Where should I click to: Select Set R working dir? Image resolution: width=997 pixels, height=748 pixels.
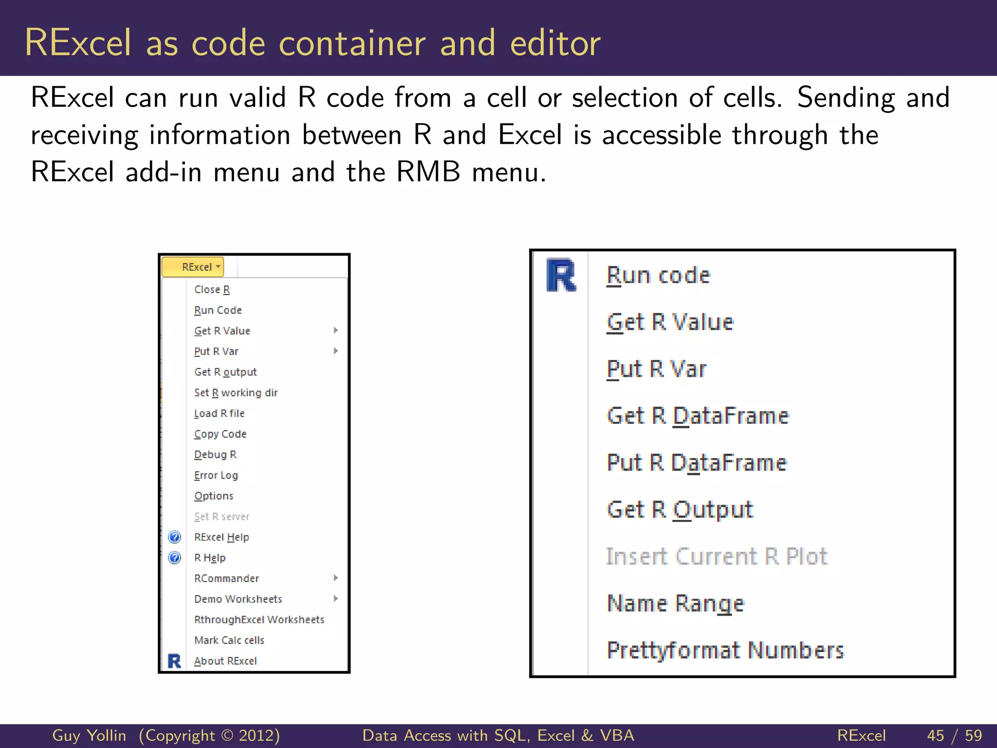point(236,393)
